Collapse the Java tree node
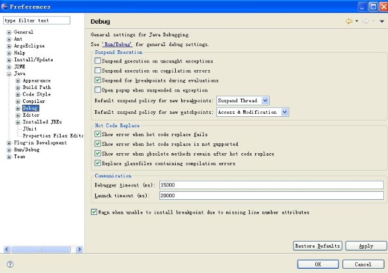Screen dimensions: 388x273 point(9,74)
